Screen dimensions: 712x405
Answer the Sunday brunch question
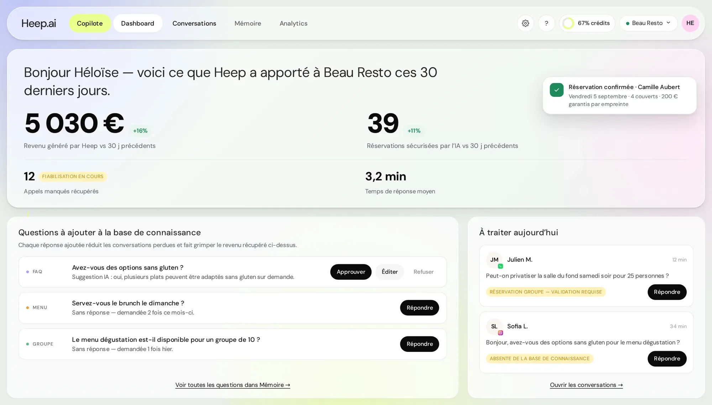tap(419, 308)
